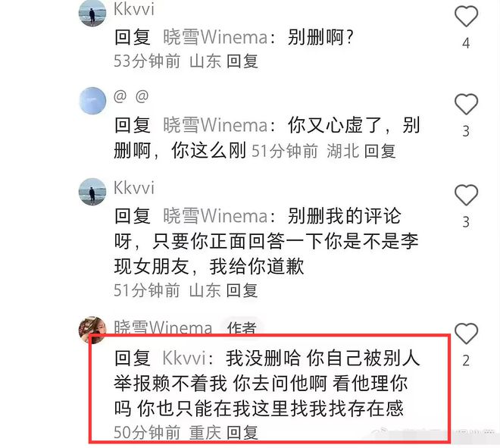This screenshot has height=448, width=500.
Task: Open Kkvvi's avatar on the third comment
Action: pyautogui.click(x=92, y=192)
